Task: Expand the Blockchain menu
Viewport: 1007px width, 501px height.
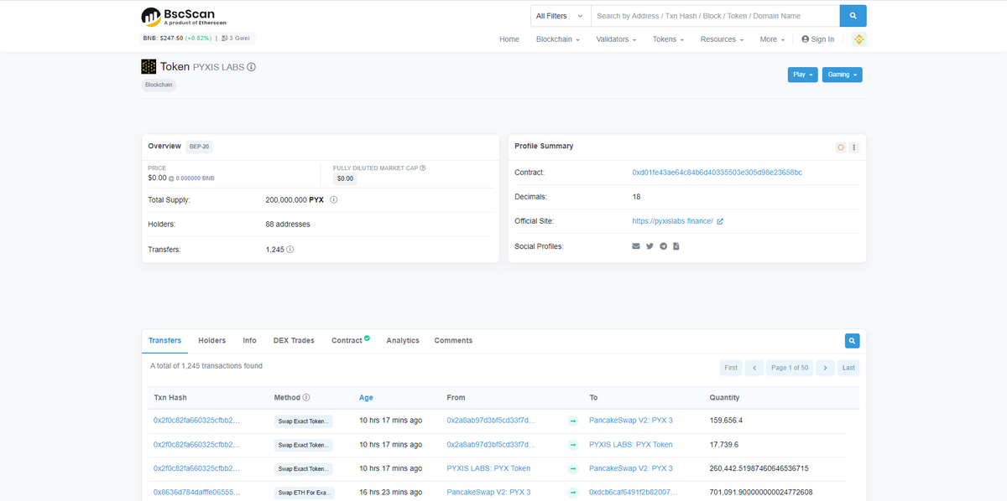Action: 558,39
